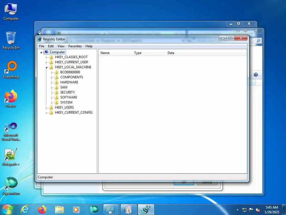Select the HKEY_CURRENT_USER label
This screenshot has height=215, width=286.
(71, 62)
